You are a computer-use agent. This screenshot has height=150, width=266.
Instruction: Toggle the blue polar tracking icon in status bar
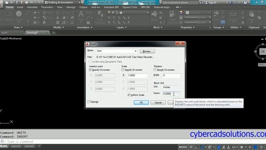202,147
